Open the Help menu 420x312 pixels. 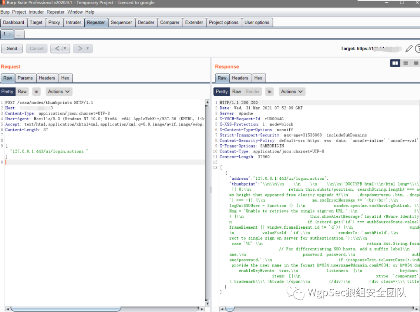click(90, 12)
